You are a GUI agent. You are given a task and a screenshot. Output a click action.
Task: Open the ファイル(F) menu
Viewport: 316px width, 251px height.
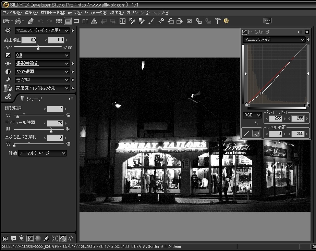pyautogui.click(x=12, y=13)
